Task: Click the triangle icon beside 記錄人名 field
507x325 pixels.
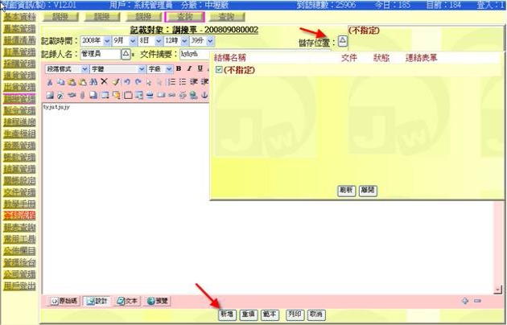Action: click(x=125, y=54)
